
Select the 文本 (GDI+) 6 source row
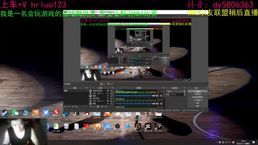coord(101,93)
